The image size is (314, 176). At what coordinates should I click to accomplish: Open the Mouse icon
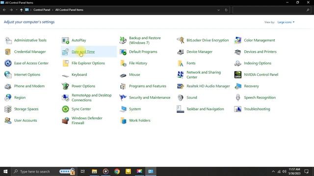[123, 75]
